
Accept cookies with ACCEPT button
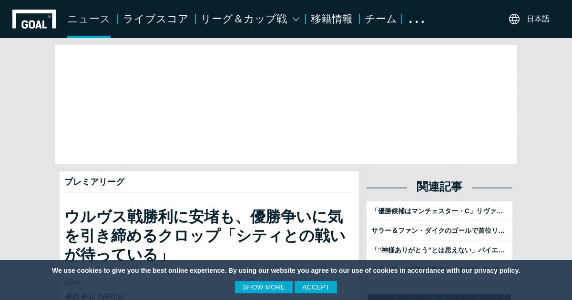click(316, 287)
